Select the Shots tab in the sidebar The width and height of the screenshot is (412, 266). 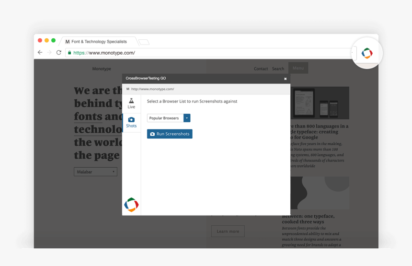point(131,123)
